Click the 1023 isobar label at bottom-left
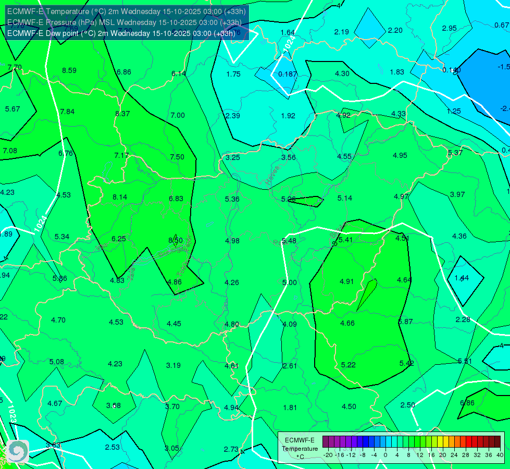 click(11, 414)
